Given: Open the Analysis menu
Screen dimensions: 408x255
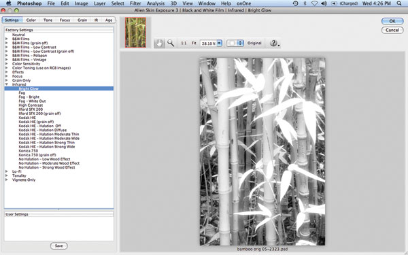Looking at the screenshot, I should point(156,3).
